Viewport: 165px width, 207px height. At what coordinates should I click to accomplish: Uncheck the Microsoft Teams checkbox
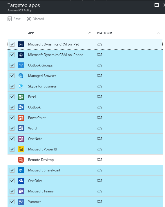pos(12,191)
